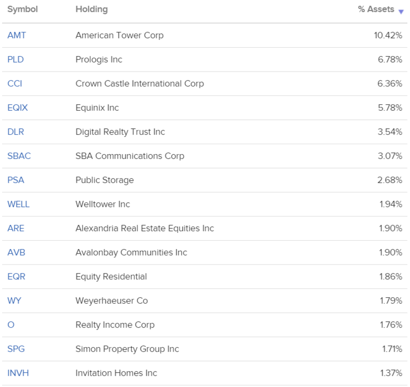Select the Weyerhaeuser Co holding name

point(112,301)
